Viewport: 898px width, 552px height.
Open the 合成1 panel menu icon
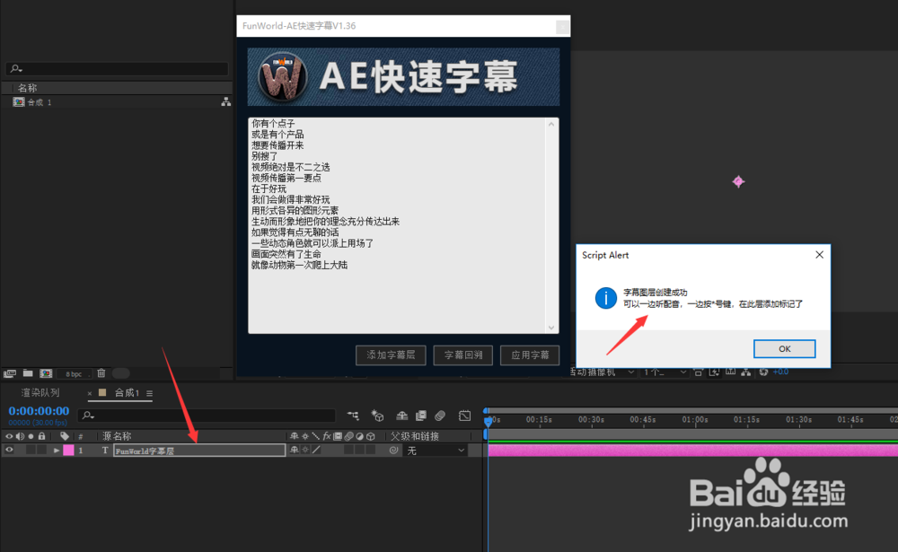pyautogui.click(x=149, y=393)
